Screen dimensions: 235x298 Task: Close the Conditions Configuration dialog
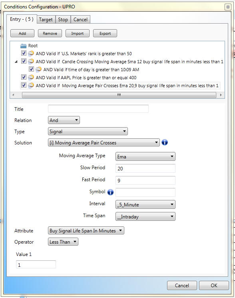point(228,7)
